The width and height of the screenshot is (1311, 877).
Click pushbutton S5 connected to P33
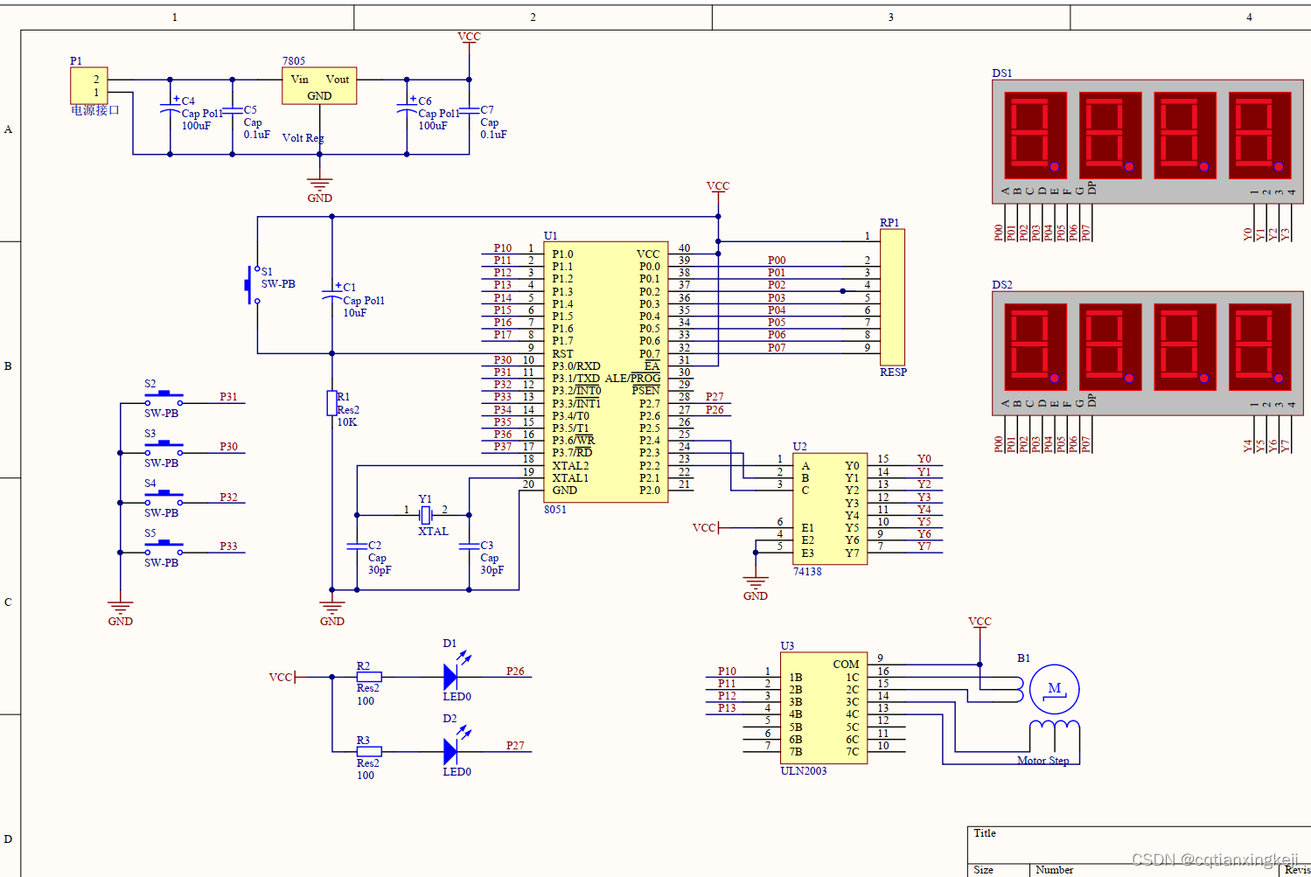tap(164, 547)
